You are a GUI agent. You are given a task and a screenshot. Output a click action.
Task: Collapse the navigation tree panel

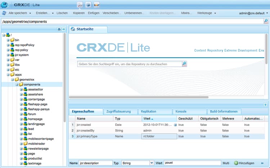click(x=64, y=29)
